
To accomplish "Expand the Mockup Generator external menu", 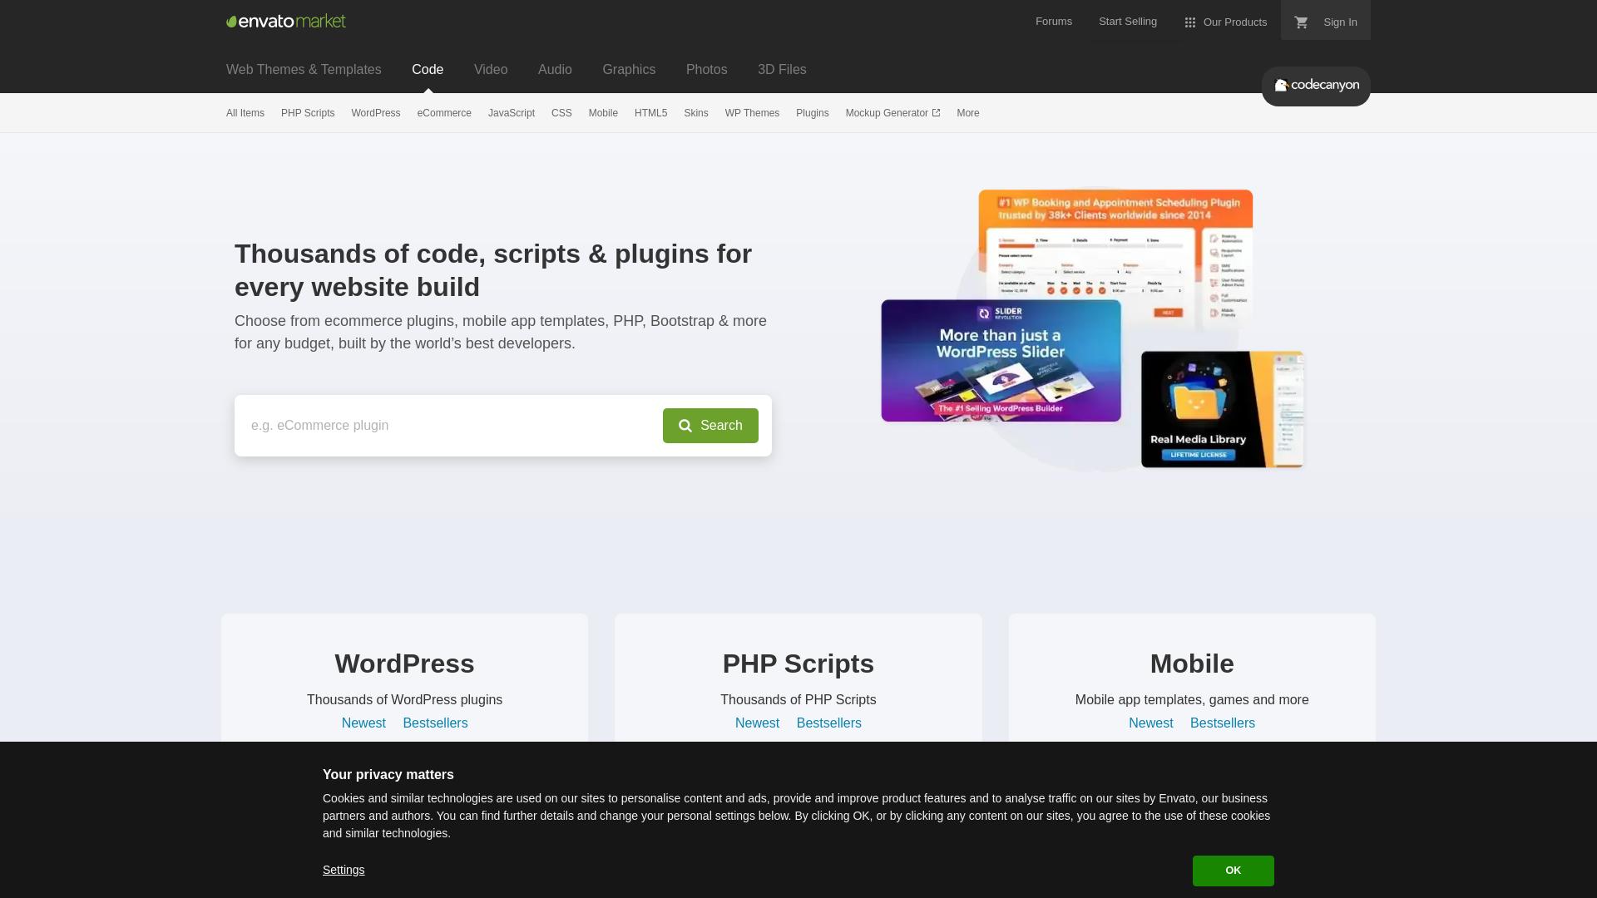I will click(892, 113).
